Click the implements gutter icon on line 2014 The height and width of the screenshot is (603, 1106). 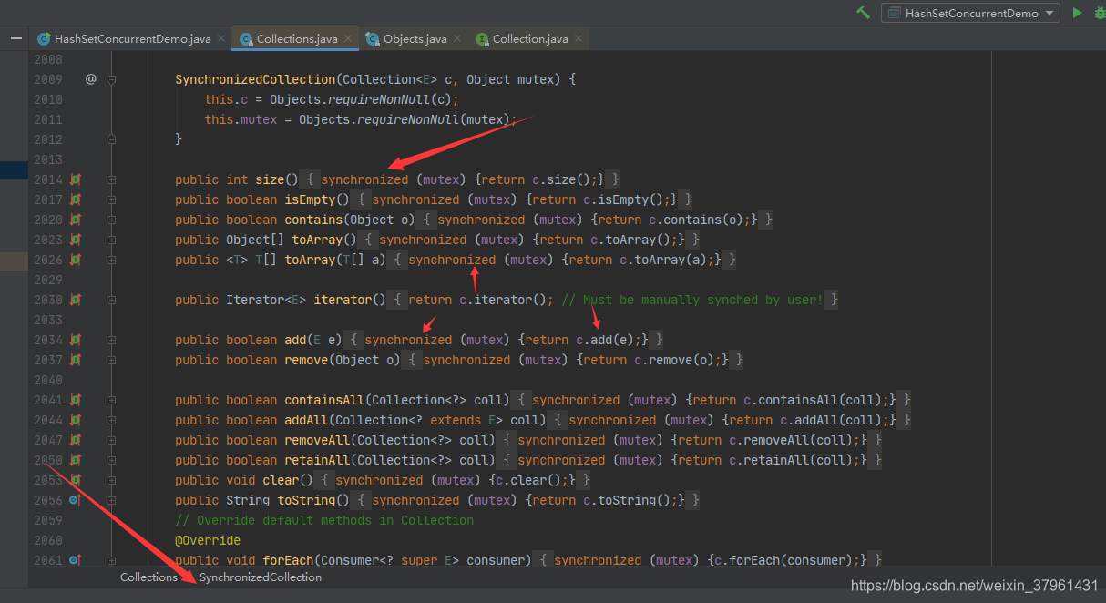(x=75, y=179)
